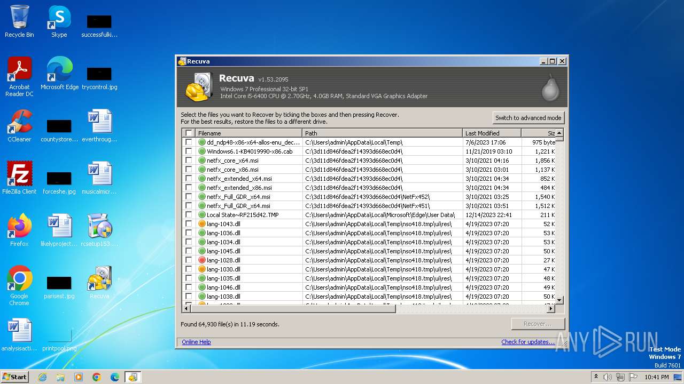This screenshot has height=384, width=684.
Task: Click horizontal scrollbar left arrow
Action: (186, 308)
